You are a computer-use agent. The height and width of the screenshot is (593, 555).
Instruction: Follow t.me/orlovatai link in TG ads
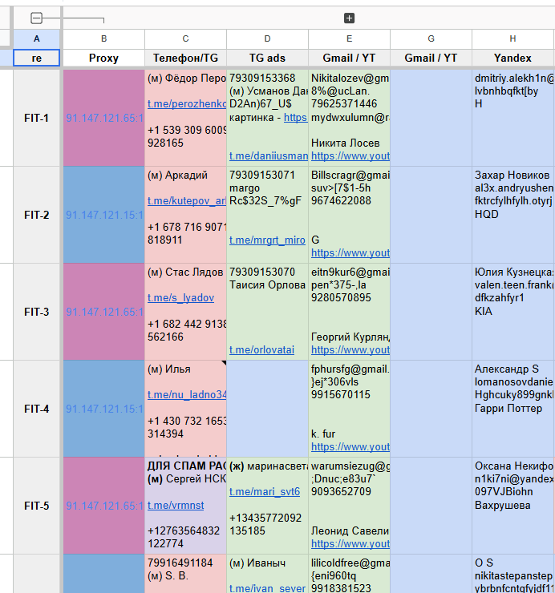tap(261, 350)
